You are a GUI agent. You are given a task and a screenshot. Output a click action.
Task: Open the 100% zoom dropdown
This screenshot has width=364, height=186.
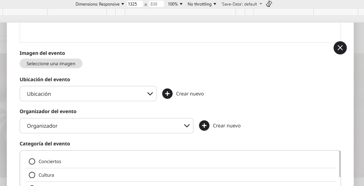tap(175, 4)
